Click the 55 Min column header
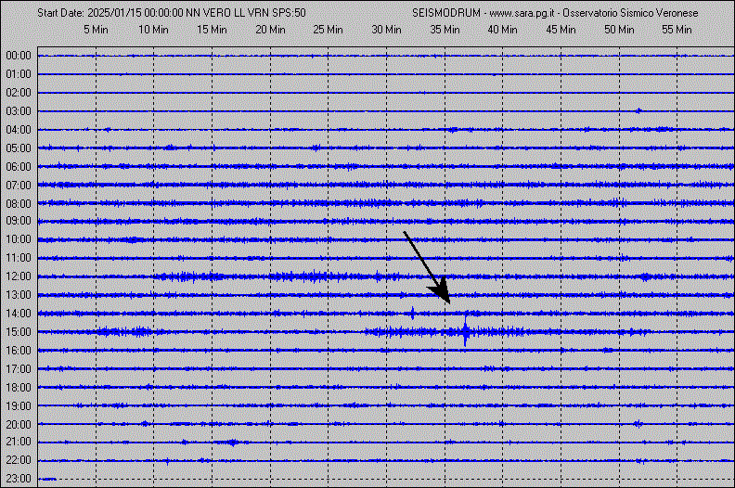735x488 pixels. coord(677,30)
